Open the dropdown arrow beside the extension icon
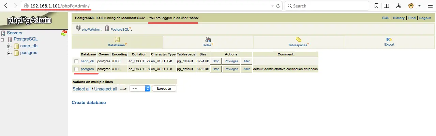 coord(419,6)
